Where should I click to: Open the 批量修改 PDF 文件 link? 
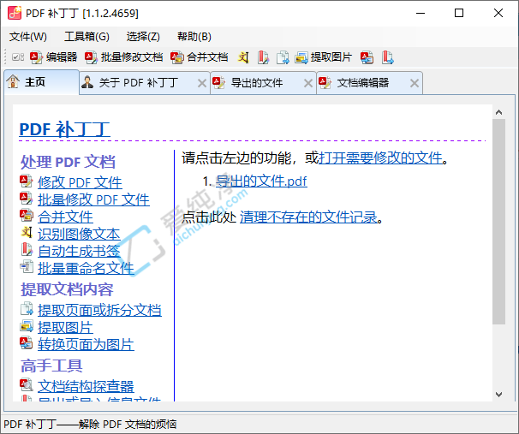click(x=93, y=199)
